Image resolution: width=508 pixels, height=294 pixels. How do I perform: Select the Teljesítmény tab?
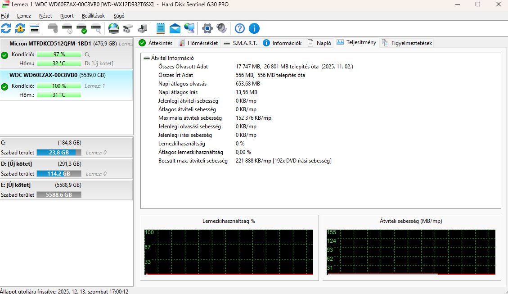[x=356, y=42]
